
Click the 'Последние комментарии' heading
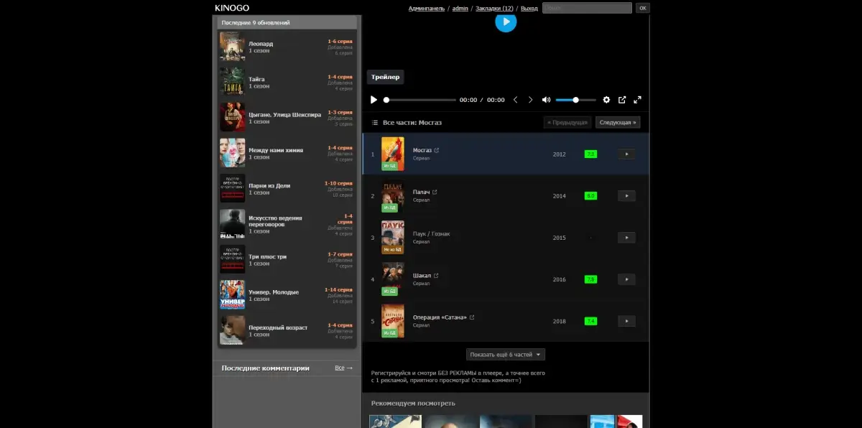click(266, 368)
